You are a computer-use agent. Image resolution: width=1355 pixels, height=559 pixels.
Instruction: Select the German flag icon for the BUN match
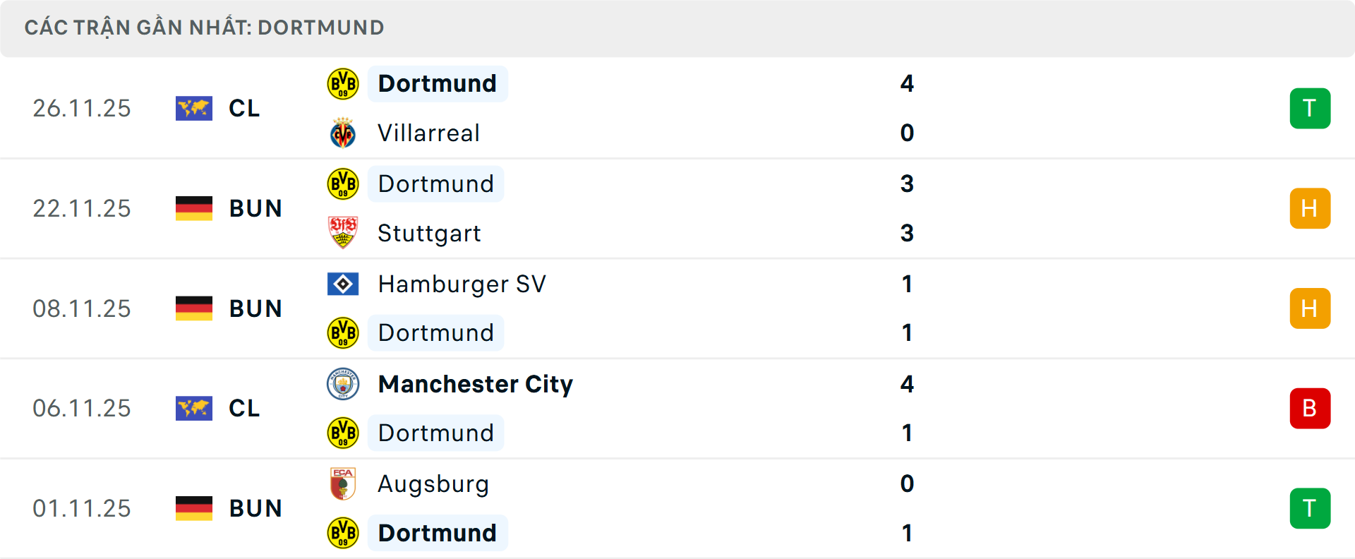click(x=193, y=208)
